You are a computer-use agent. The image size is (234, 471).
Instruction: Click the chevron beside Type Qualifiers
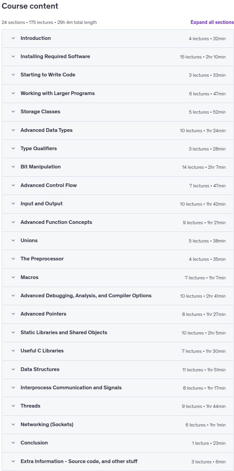click(13, 148)
